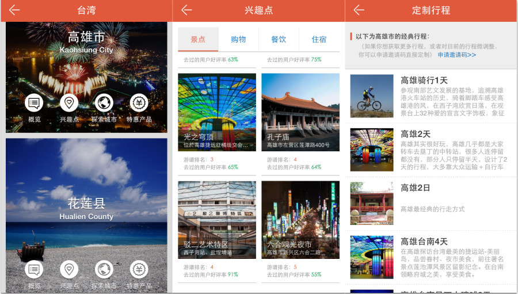Open the 高雄2日 temple thumbnail
This screenshot has width=518, height=294.
click(372, 204)
